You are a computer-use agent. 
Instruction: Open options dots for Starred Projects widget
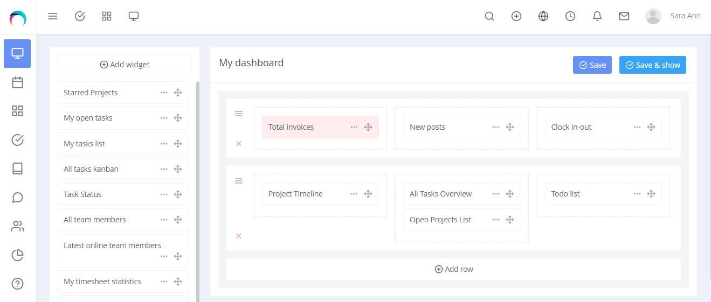[164, 93]
